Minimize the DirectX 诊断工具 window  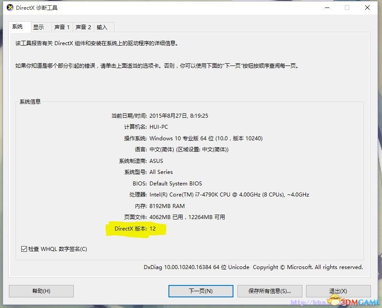click(x=326, y=8)
